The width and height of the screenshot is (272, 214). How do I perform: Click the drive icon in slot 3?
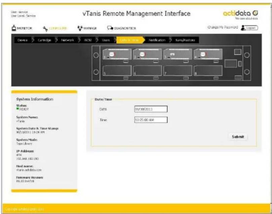click(x=172, y=54)
